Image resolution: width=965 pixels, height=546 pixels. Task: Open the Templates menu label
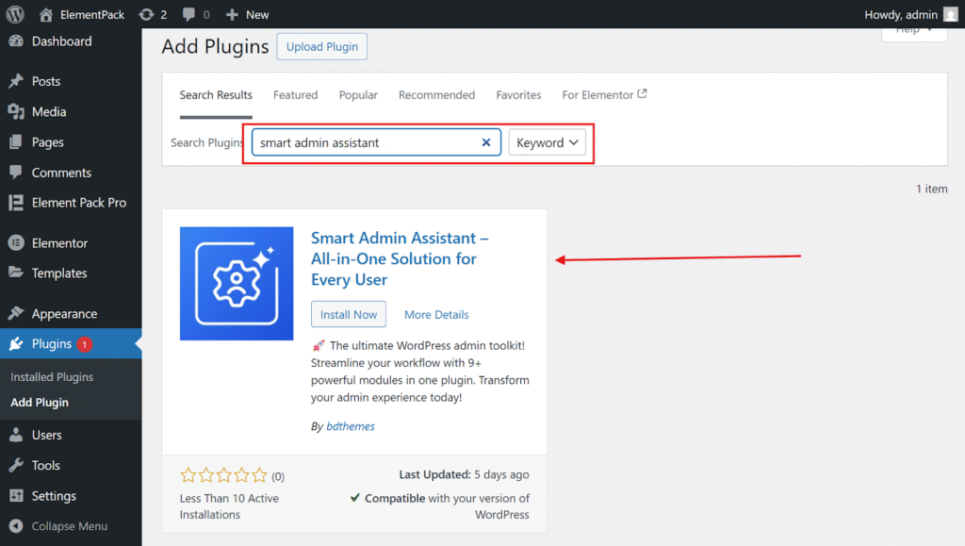pos(59,273)
